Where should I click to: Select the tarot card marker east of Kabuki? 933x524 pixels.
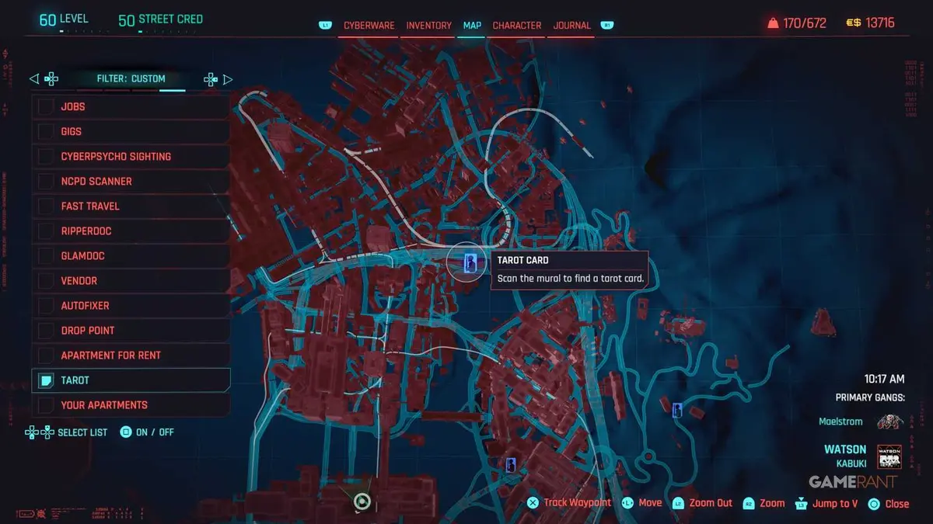(677, 409)
